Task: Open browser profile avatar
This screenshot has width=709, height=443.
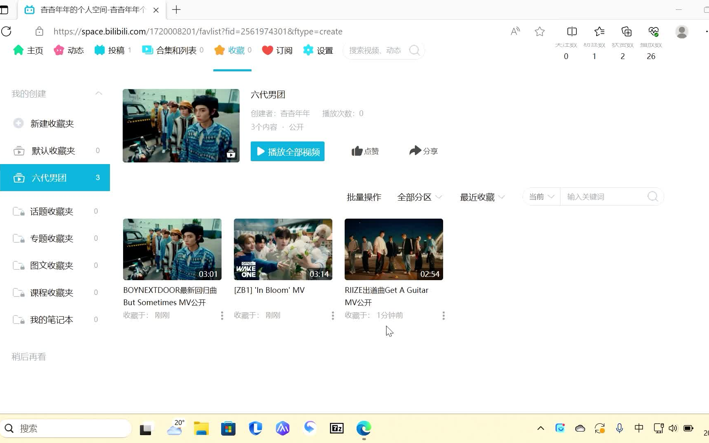Action: 682,32
